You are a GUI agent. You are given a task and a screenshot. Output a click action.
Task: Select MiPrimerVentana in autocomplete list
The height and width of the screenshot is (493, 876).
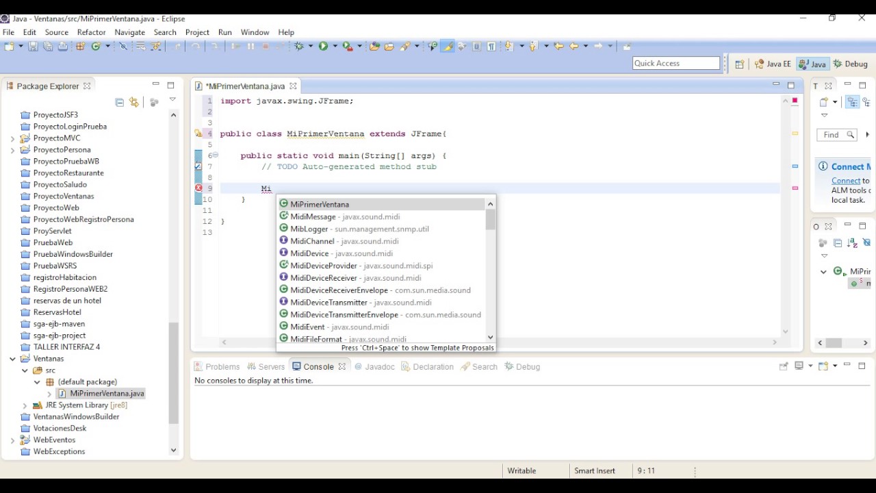[x=381, y=204]
